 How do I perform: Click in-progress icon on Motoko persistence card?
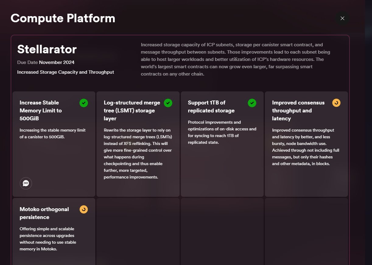[x=84, y=210]
